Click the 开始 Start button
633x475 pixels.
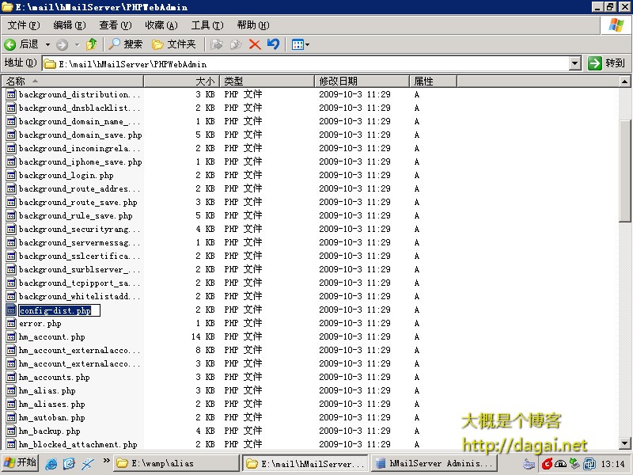20,463
